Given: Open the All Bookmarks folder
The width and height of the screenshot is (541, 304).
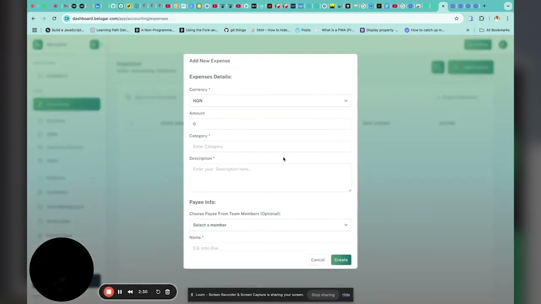Looking at the screenshot, I should pyautogui.click(x=494, y=30).
